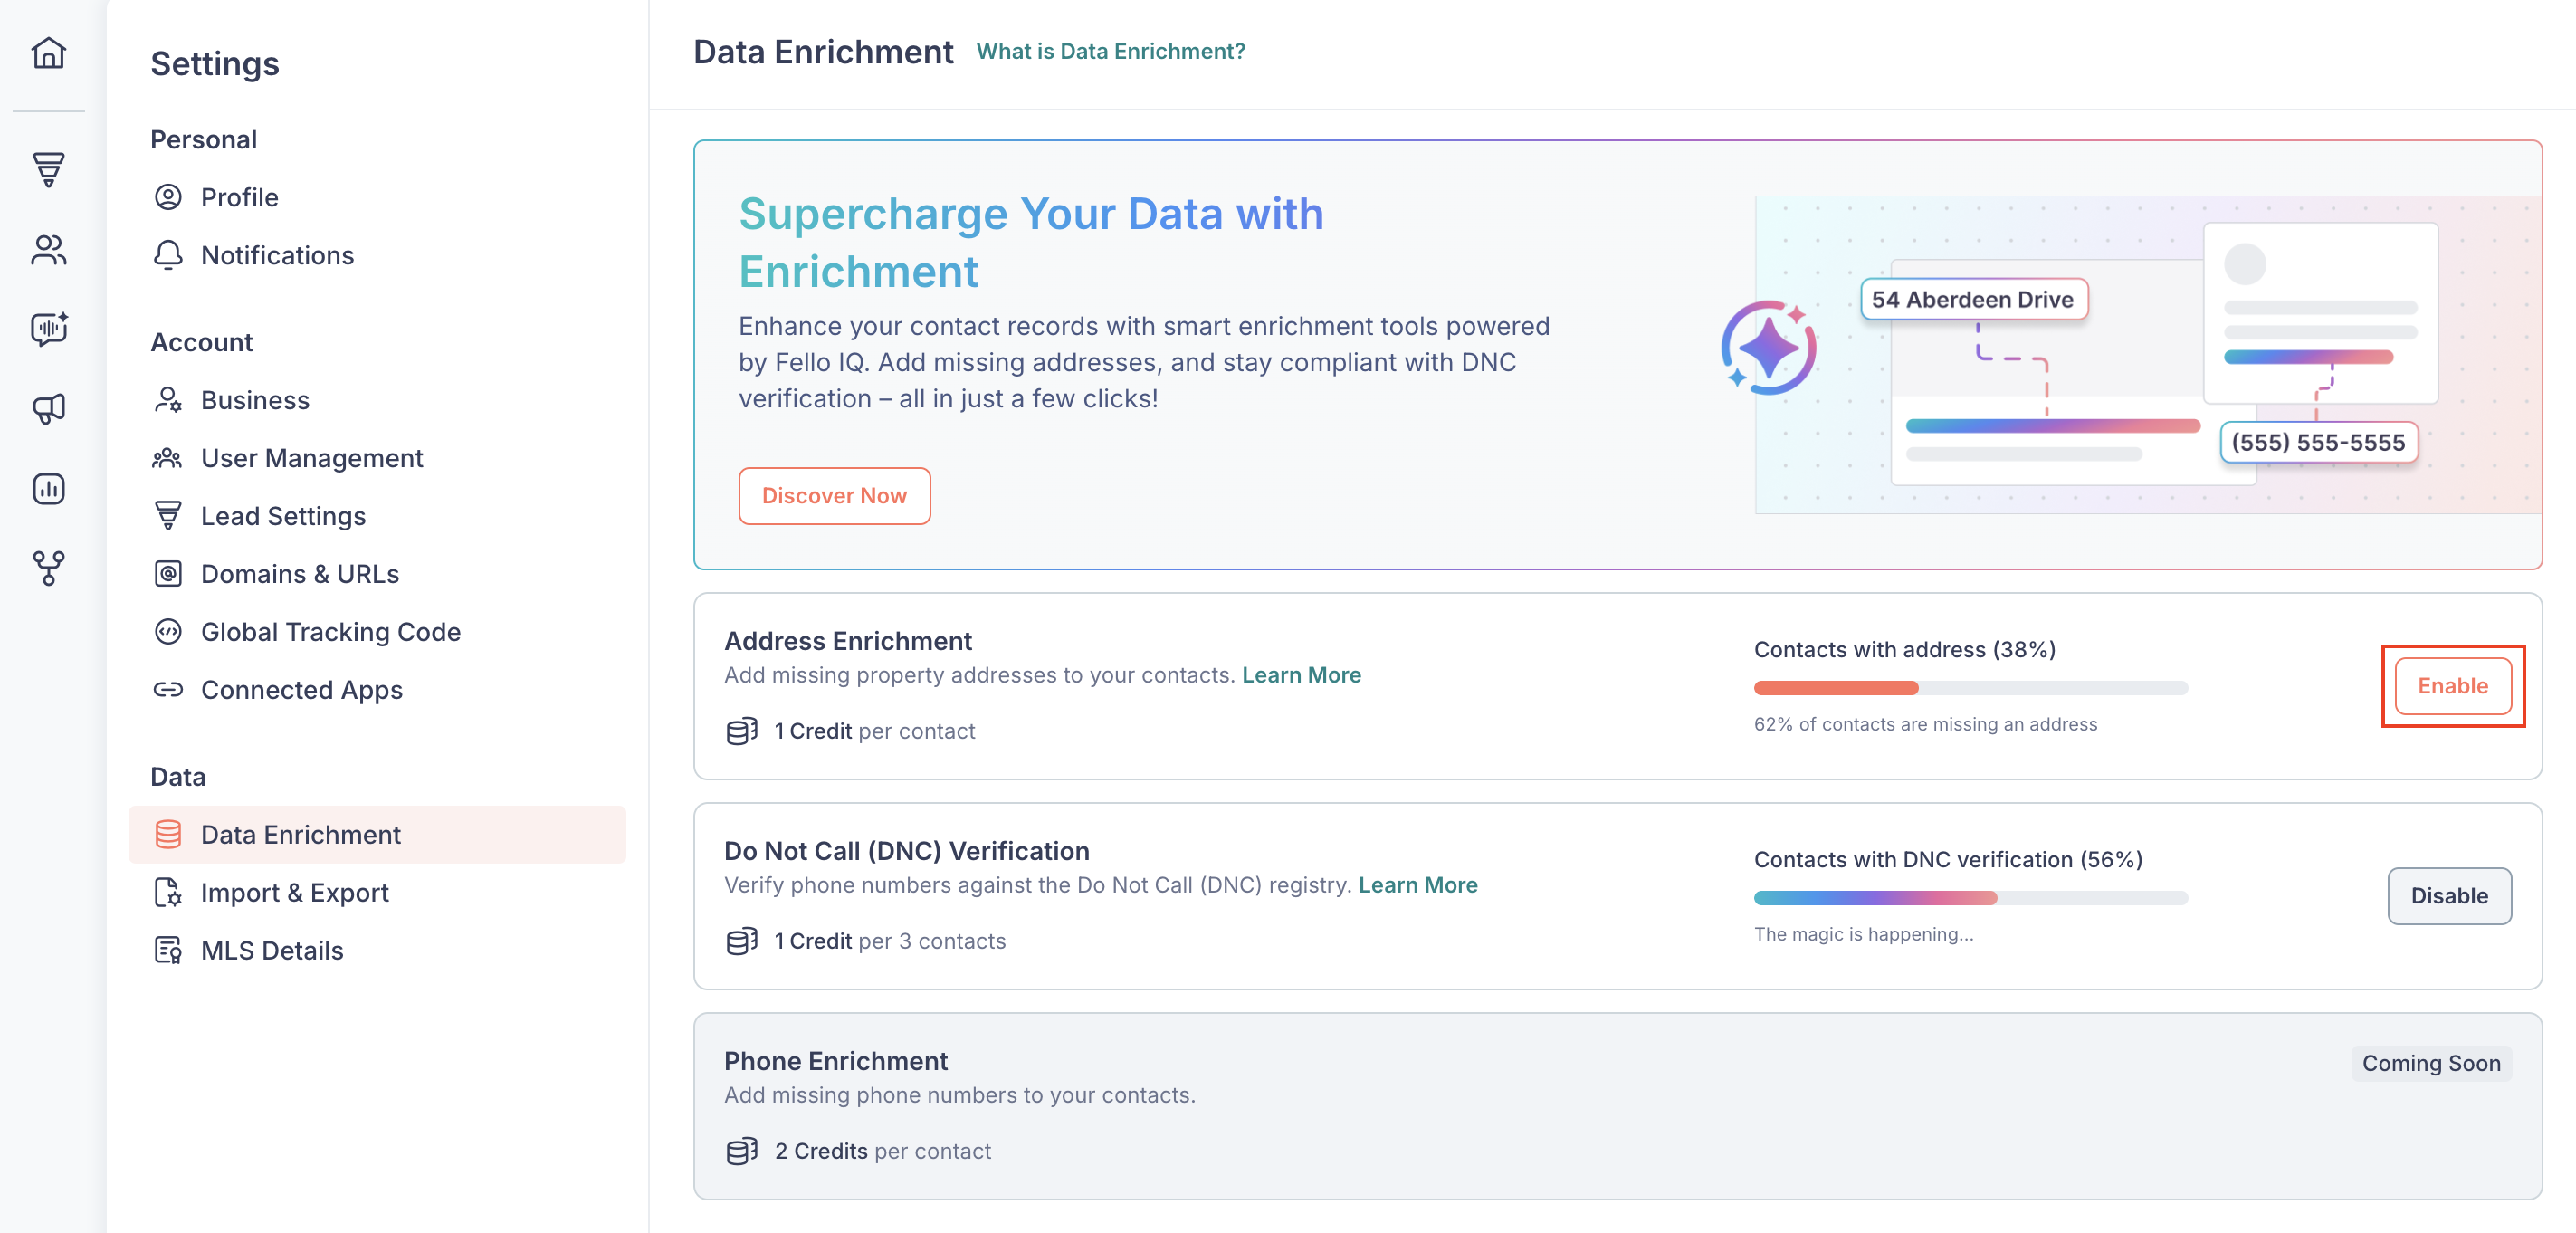Open the branching workflows icon in left rail
Screen dimensions: 2576x1233
point(48,568)
